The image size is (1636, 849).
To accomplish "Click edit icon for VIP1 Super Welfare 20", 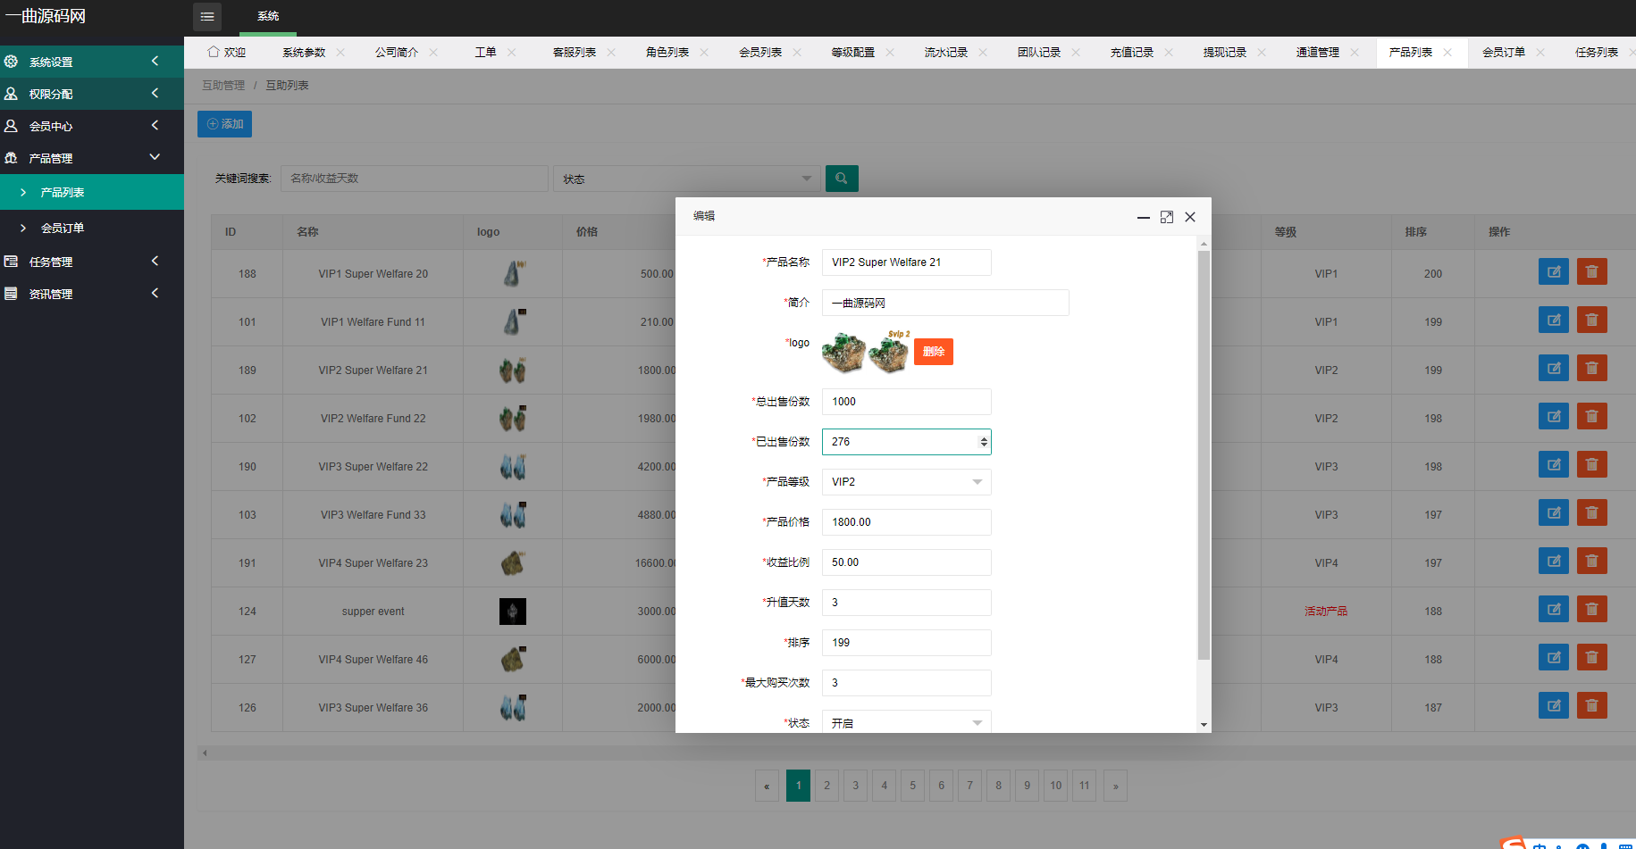I will (x=1553, y=272).
